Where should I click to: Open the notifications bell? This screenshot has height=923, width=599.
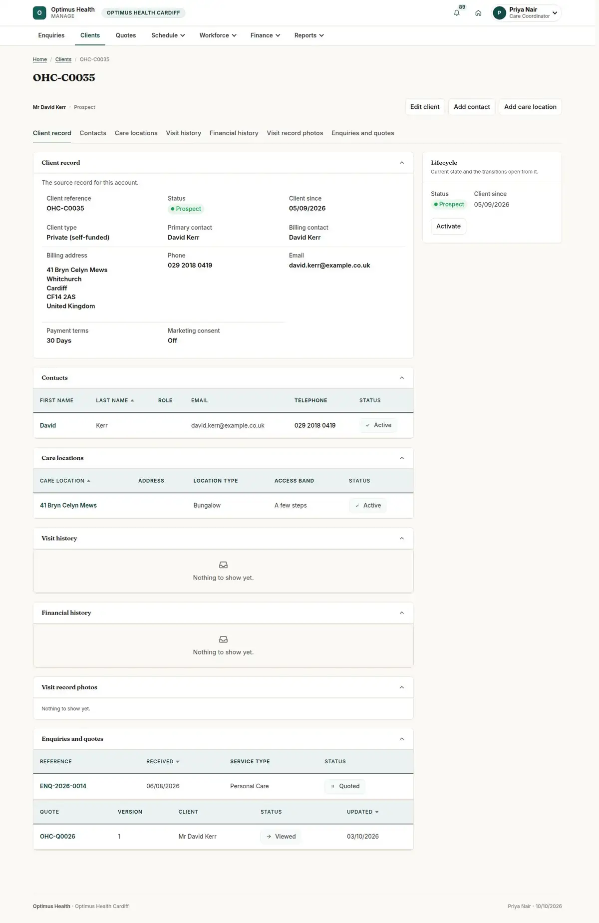click(x=457, y=13)
